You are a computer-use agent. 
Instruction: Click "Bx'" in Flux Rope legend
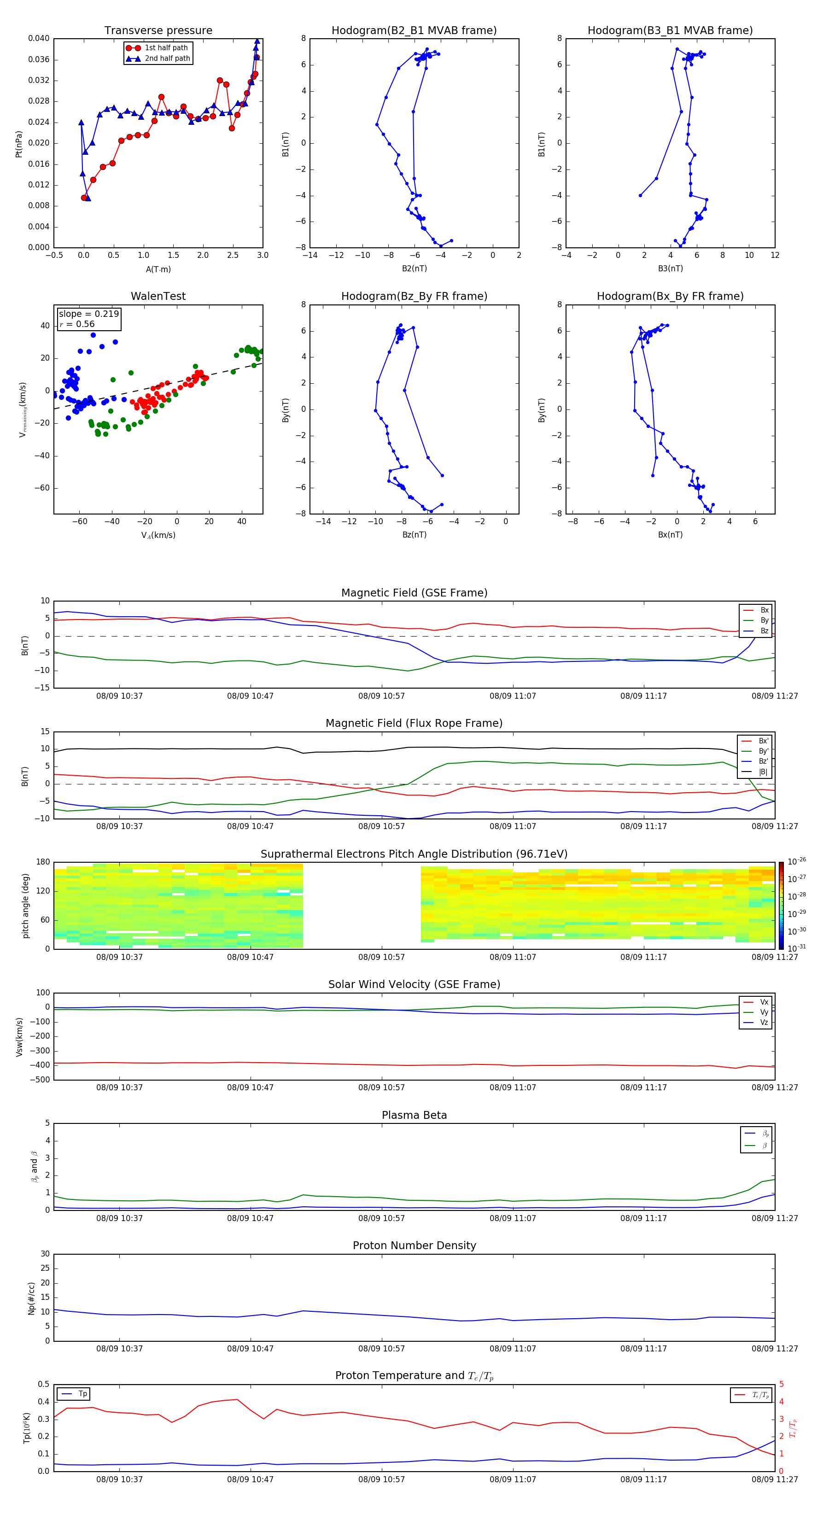coord(755,741)
